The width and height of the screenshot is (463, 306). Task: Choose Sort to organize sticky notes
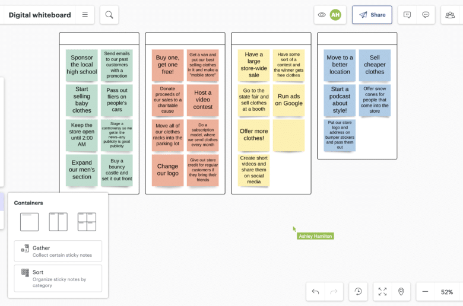tap(58, 278)
